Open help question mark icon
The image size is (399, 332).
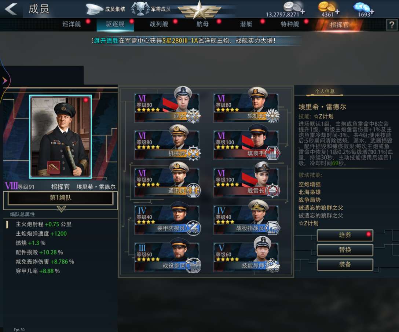coord(392,25)
